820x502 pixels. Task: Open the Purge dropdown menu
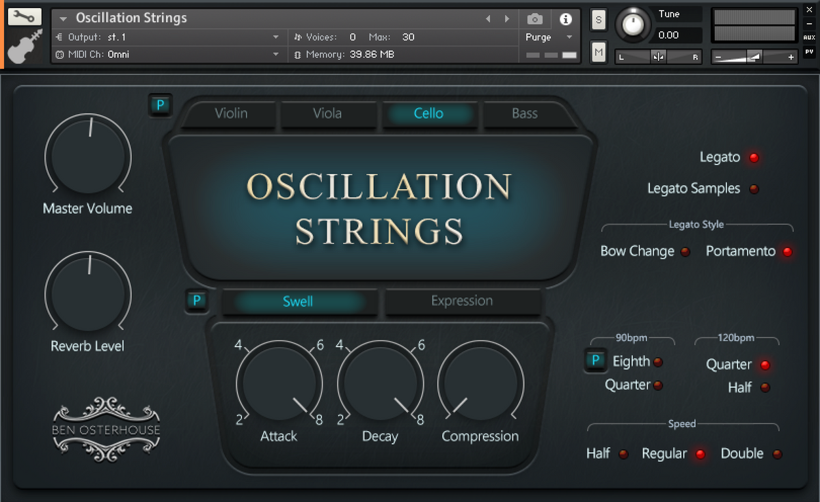coord(549,38)
